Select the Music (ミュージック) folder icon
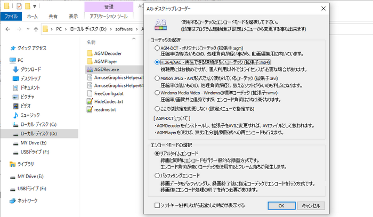The height and width of the screenshot is (217, 373). (x=13, y=115)
